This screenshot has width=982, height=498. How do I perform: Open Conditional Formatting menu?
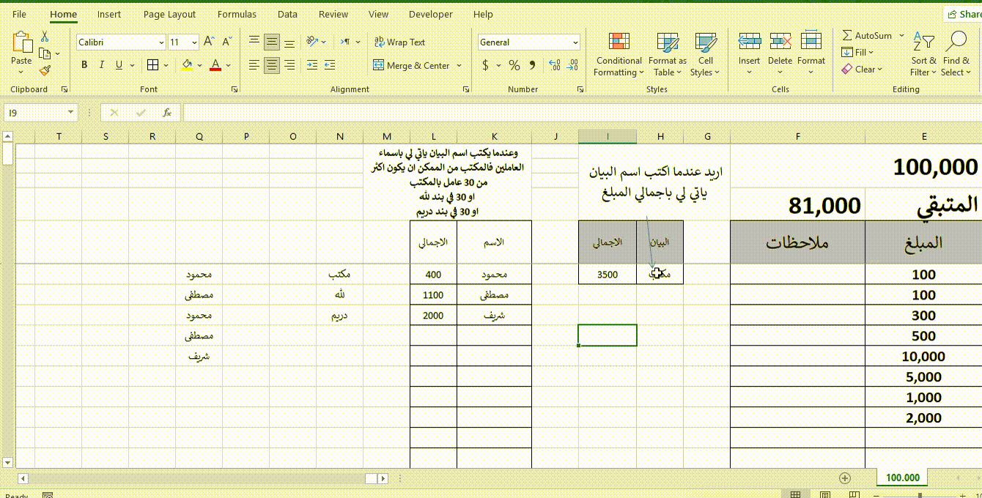tap(619, 55)
